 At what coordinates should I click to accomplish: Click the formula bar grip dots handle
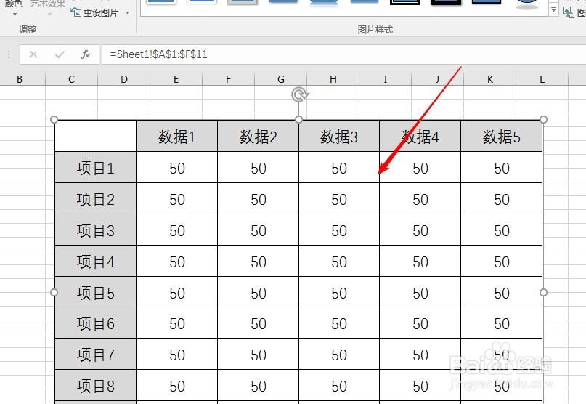click(9, 54)
